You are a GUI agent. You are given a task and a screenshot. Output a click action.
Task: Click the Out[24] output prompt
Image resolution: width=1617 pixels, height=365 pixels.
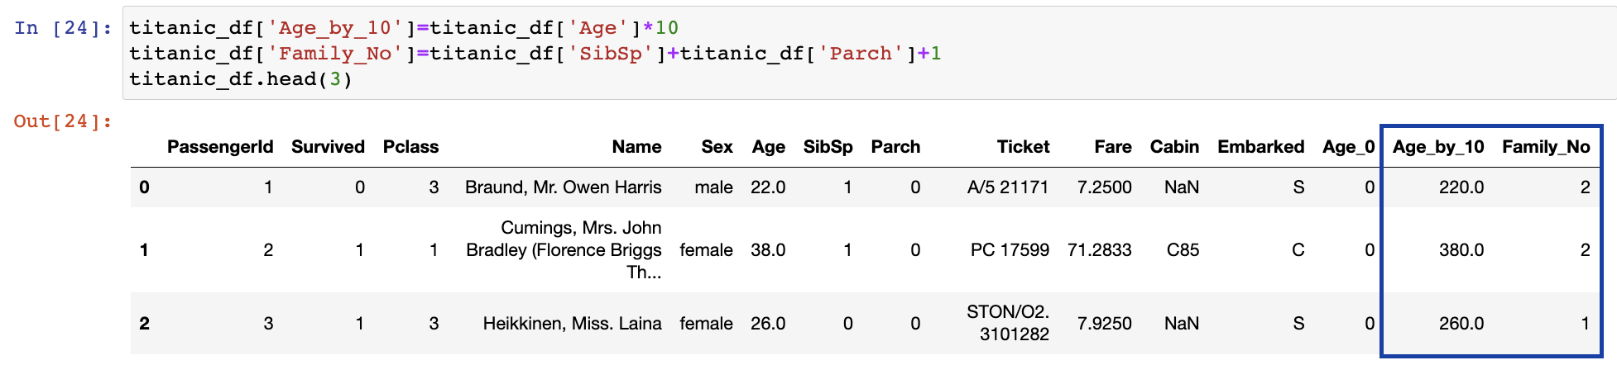coord(63,121)
